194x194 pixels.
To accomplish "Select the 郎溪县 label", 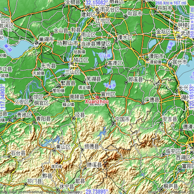I will coord(136,80).
